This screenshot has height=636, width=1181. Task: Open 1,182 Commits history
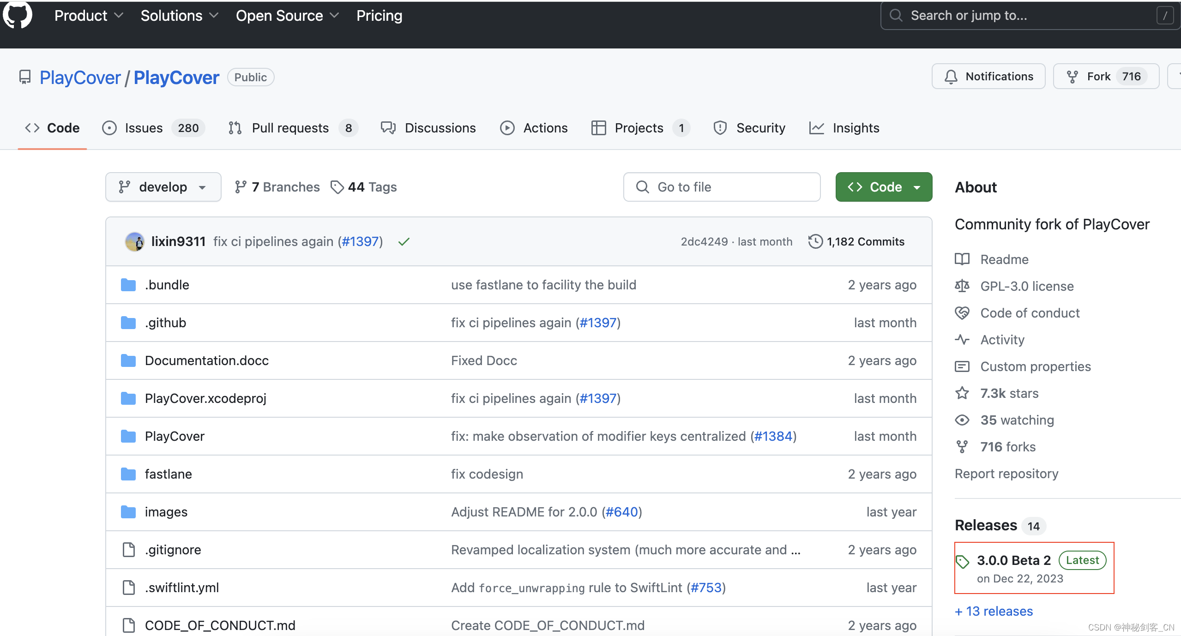856,241
